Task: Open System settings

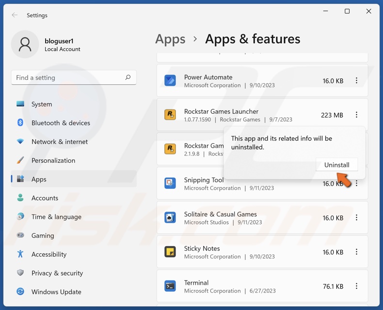Action: coord(74,104)
